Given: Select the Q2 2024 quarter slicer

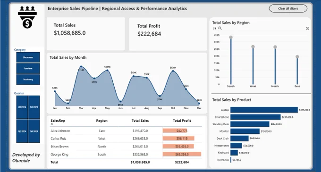Looking at the screenshot, I should click(x=22, y=131).
